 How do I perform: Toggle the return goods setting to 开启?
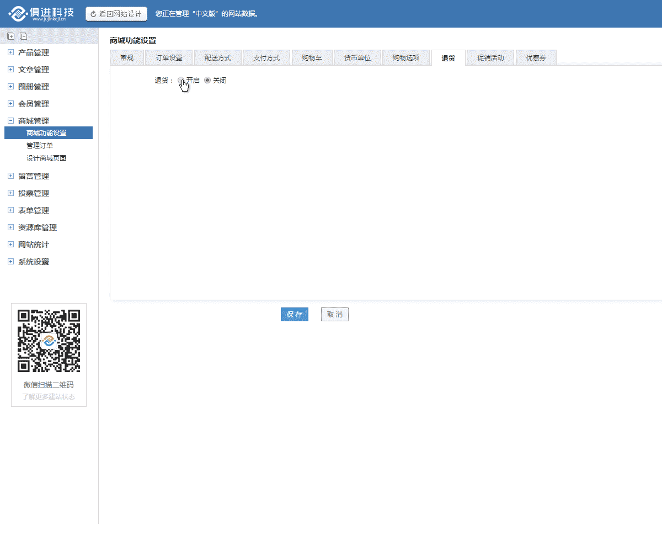pyautogui.click(x=181, y=80)
